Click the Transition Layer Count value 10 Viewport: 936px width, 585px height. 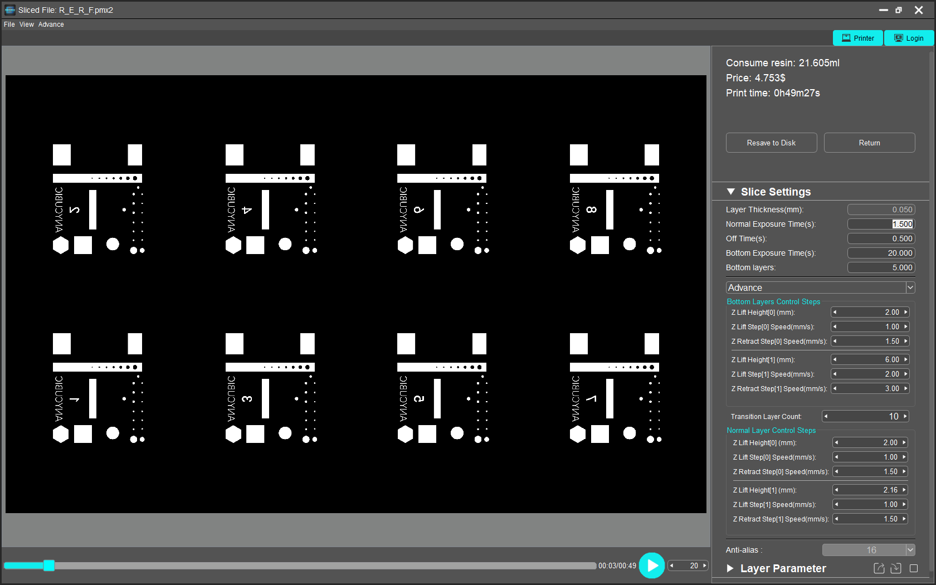point(894,416)
